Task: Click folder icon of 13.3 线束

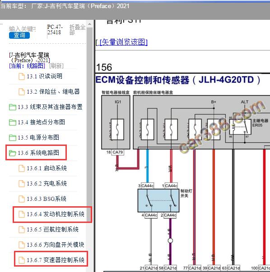Action: point(13,107)
